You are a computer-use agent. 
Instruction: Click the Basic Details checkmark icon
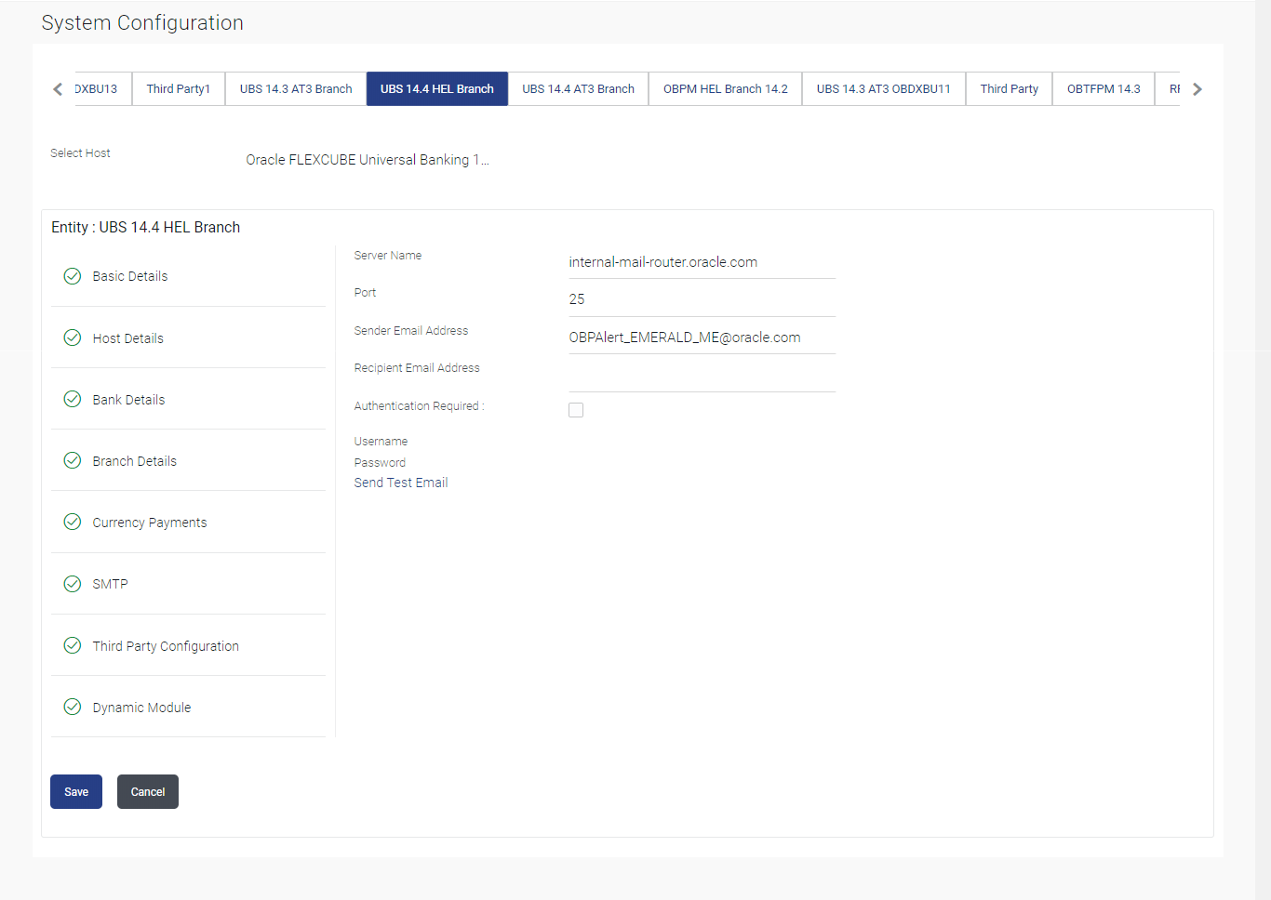(73, 276)
